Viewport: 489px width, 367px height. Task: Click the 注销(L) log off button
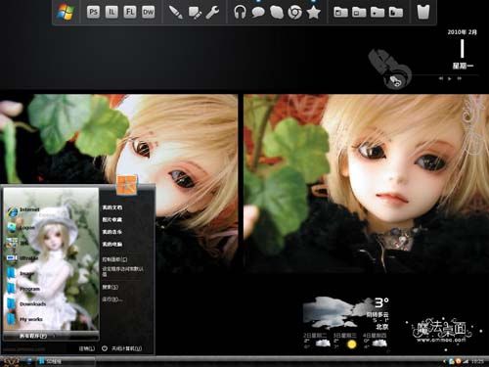pyautogui.click(x=87, y=348)
